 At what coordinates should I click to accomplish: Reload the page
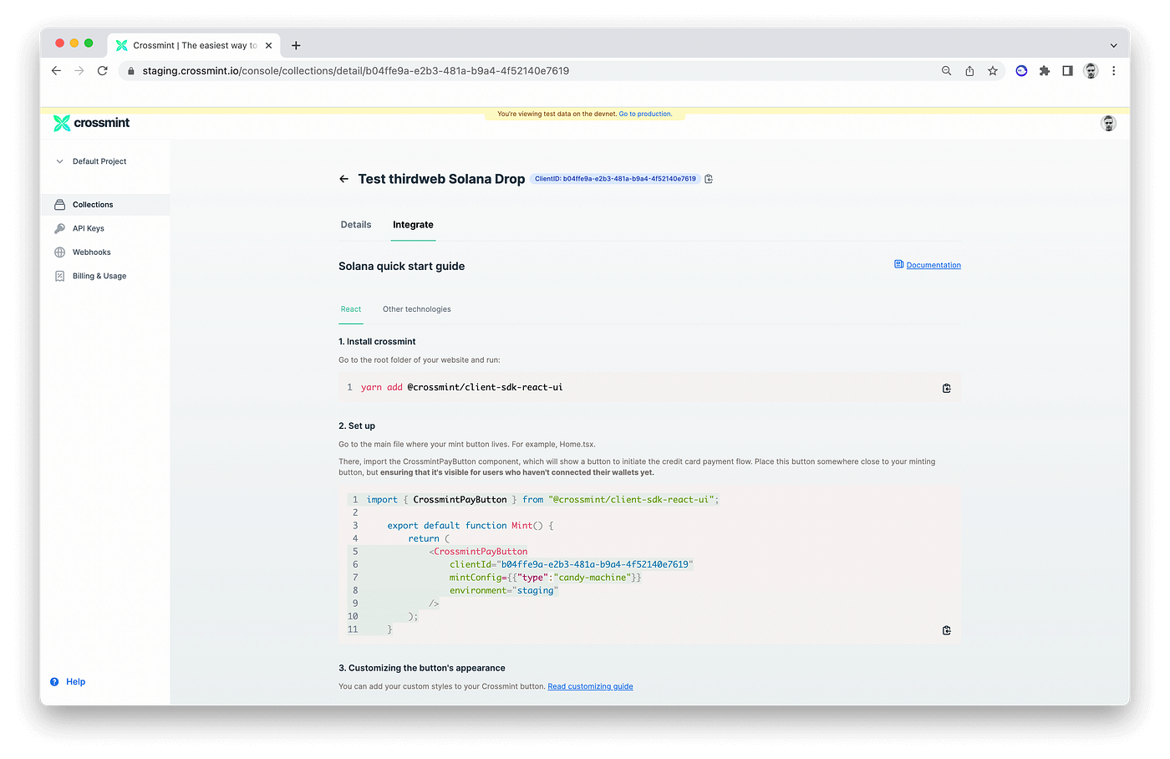point(103,71)
